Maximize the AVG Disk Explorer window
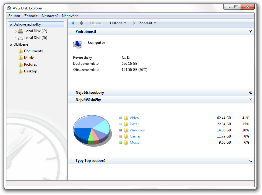Image resolution: width=262 pixels, height=195 pixels. pos(236,7)
